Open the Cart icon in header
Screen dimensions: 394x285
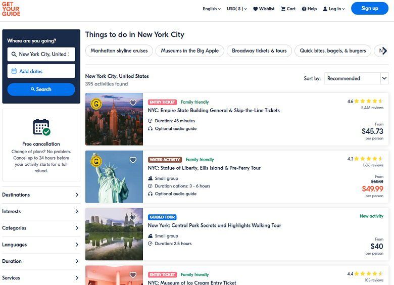click(283, 9)
